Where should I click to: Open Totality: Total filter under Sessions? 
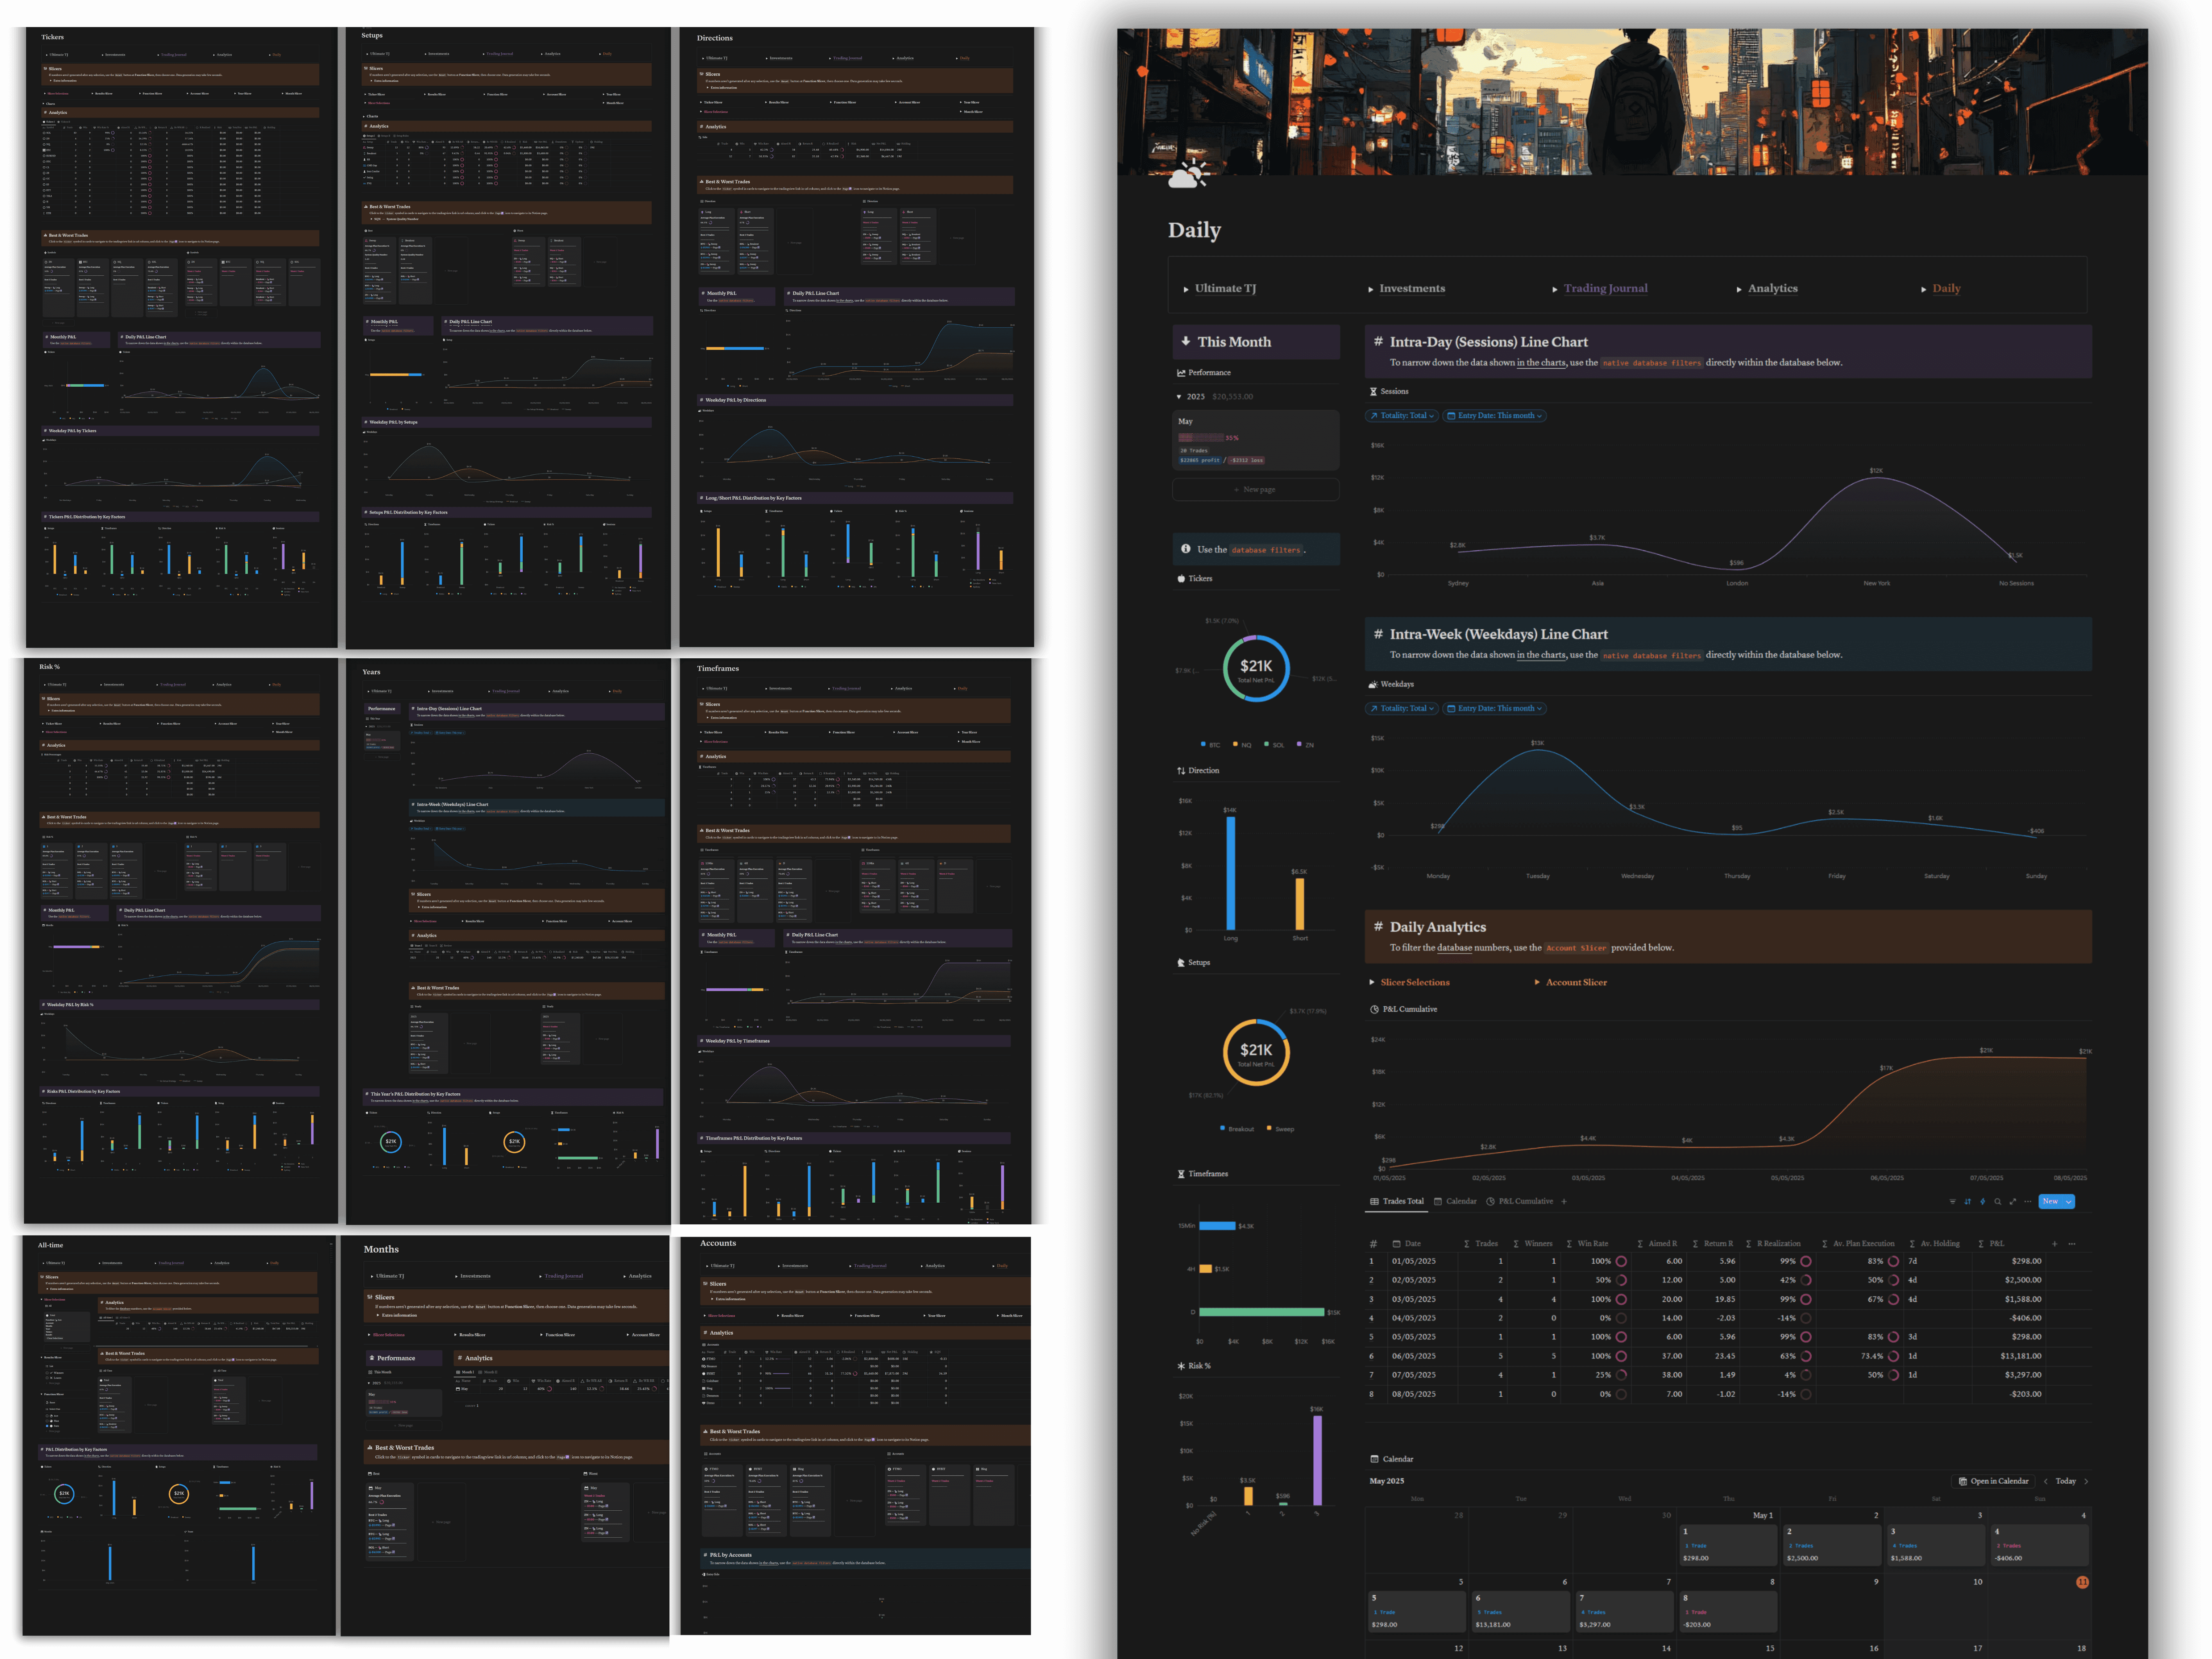coord(1402,416)
